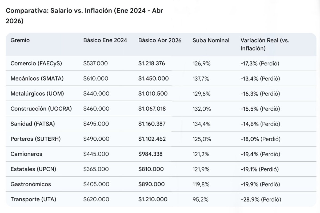320x213 pixels.
Task: Click the Variación Real column header
Action: coord(265,44)
